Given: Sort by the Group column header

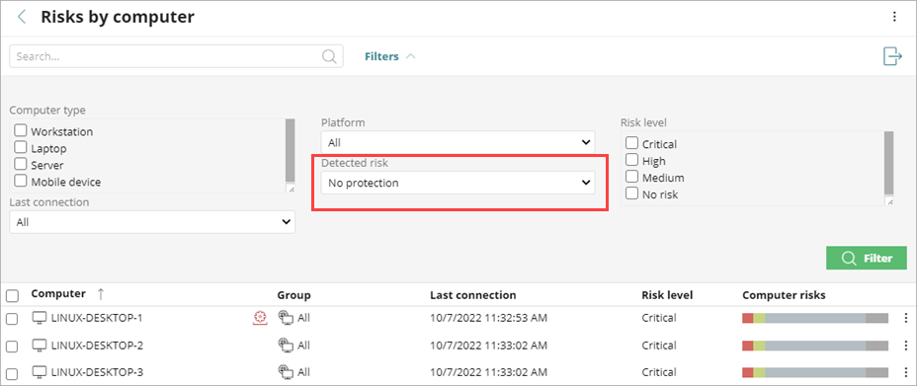Looking at the screenshot, I should [293, 295].
